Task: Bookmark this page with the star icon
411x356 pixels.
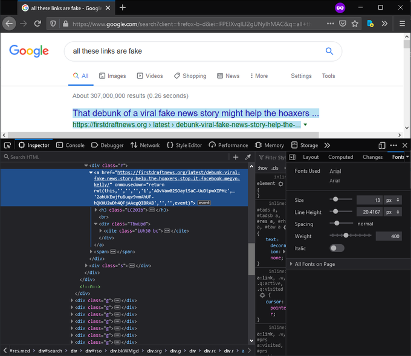Action: [x=355, y=24]
